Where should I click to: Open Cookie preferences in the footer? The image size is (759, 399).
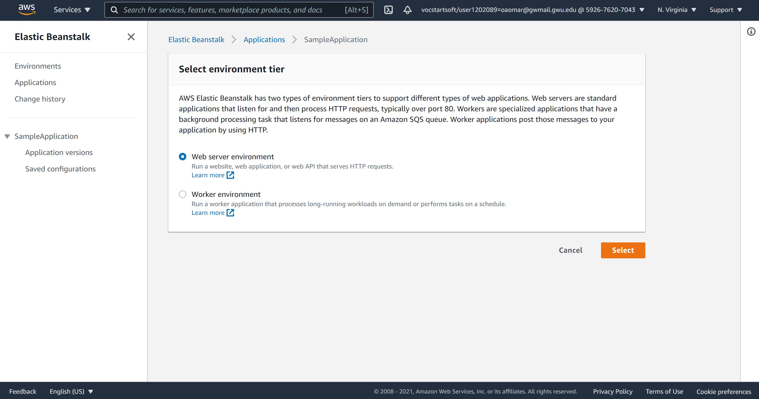point(724,391)
